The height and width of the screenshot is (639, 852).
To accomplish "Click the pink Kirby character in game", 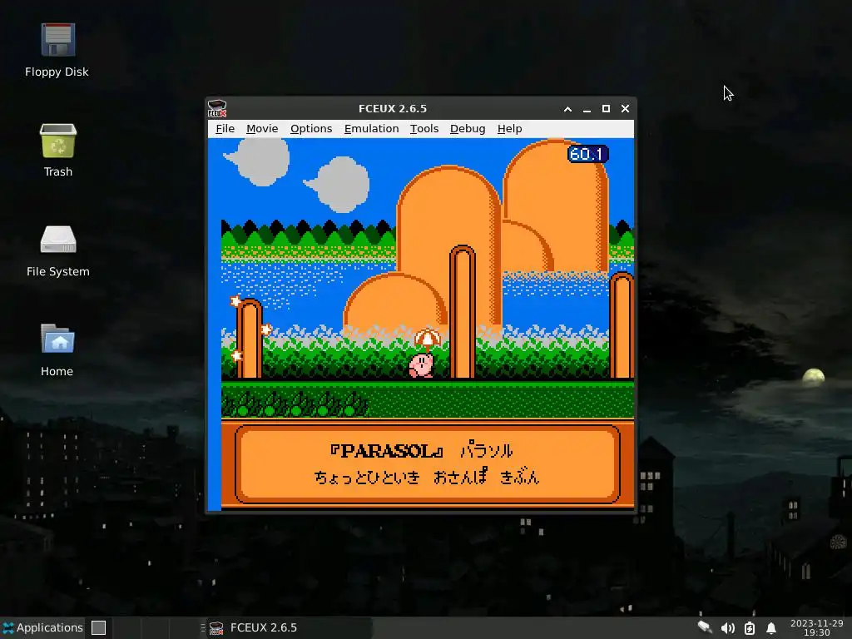I will (422, 365).
